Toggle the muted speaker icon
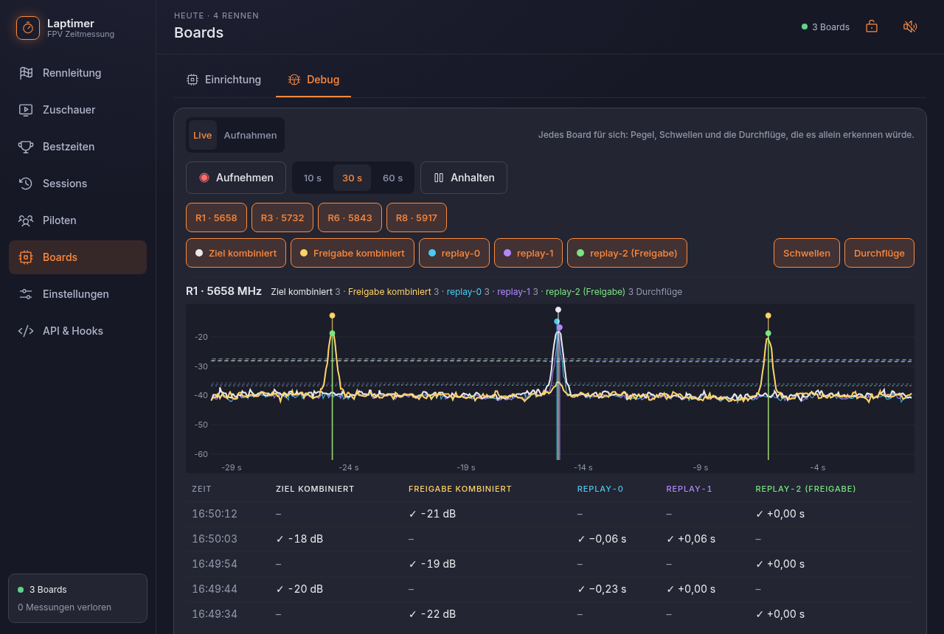This screenshot has height=634, width=944. coord(910,27)
